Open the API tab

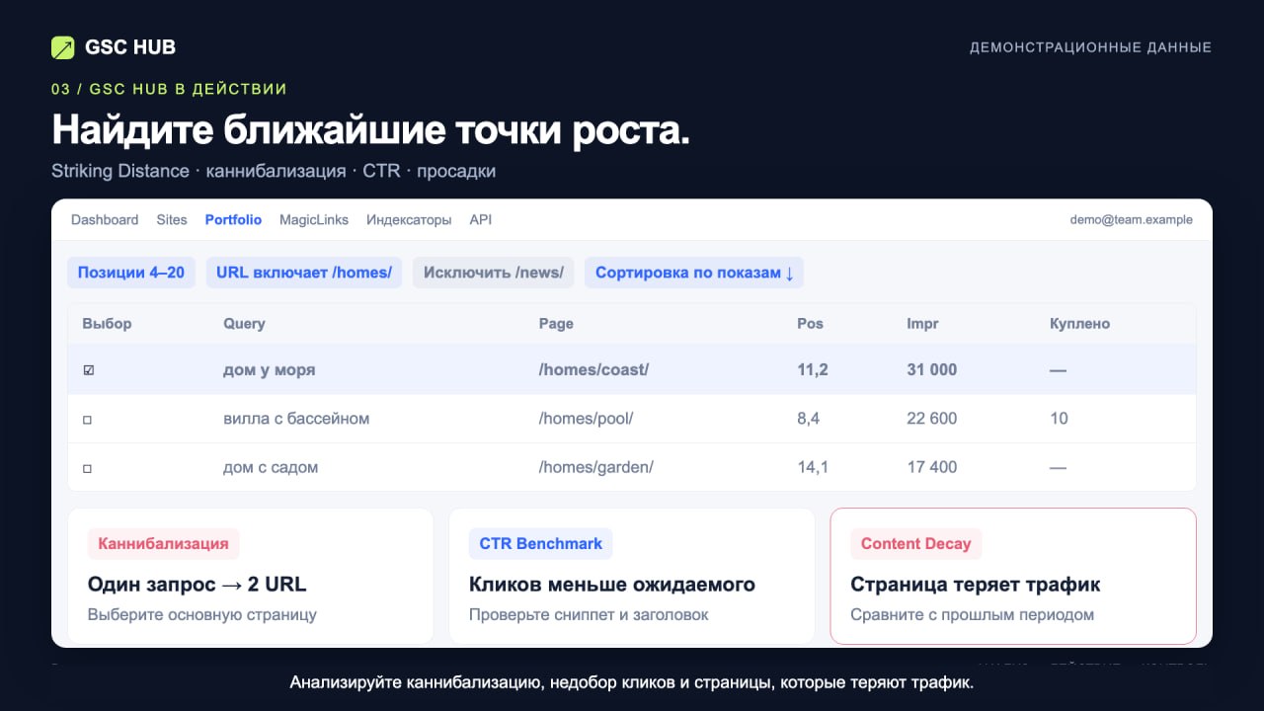[x=481, y=220]
